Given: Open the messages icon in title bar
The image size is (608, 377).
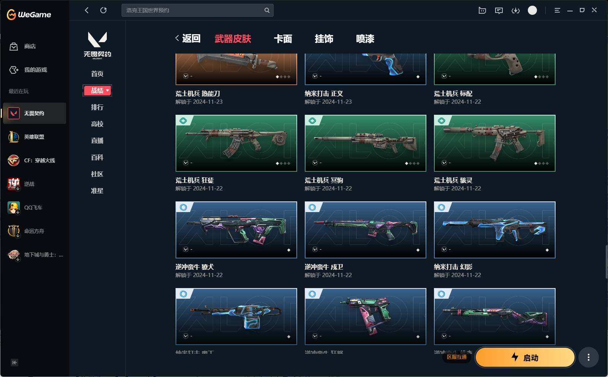Looking at the screenshot, I should click(x=499, y=11).
